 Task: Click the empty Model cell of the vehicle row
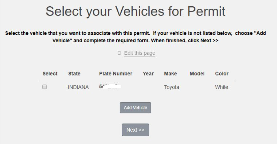pos(197,87)
